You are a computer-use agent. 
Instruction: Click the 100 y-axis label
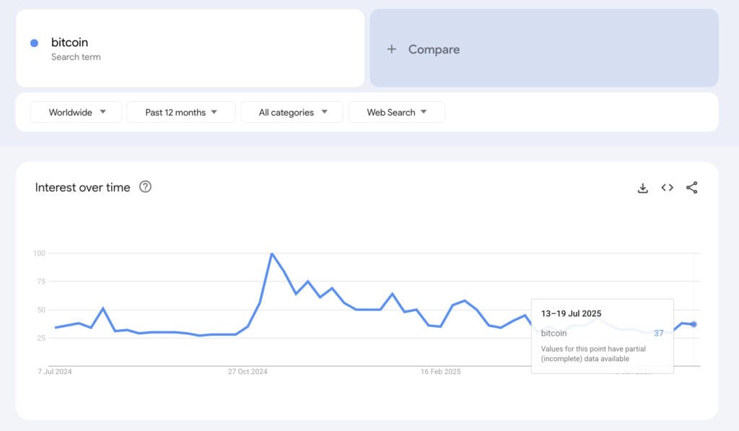coord(39,253)
